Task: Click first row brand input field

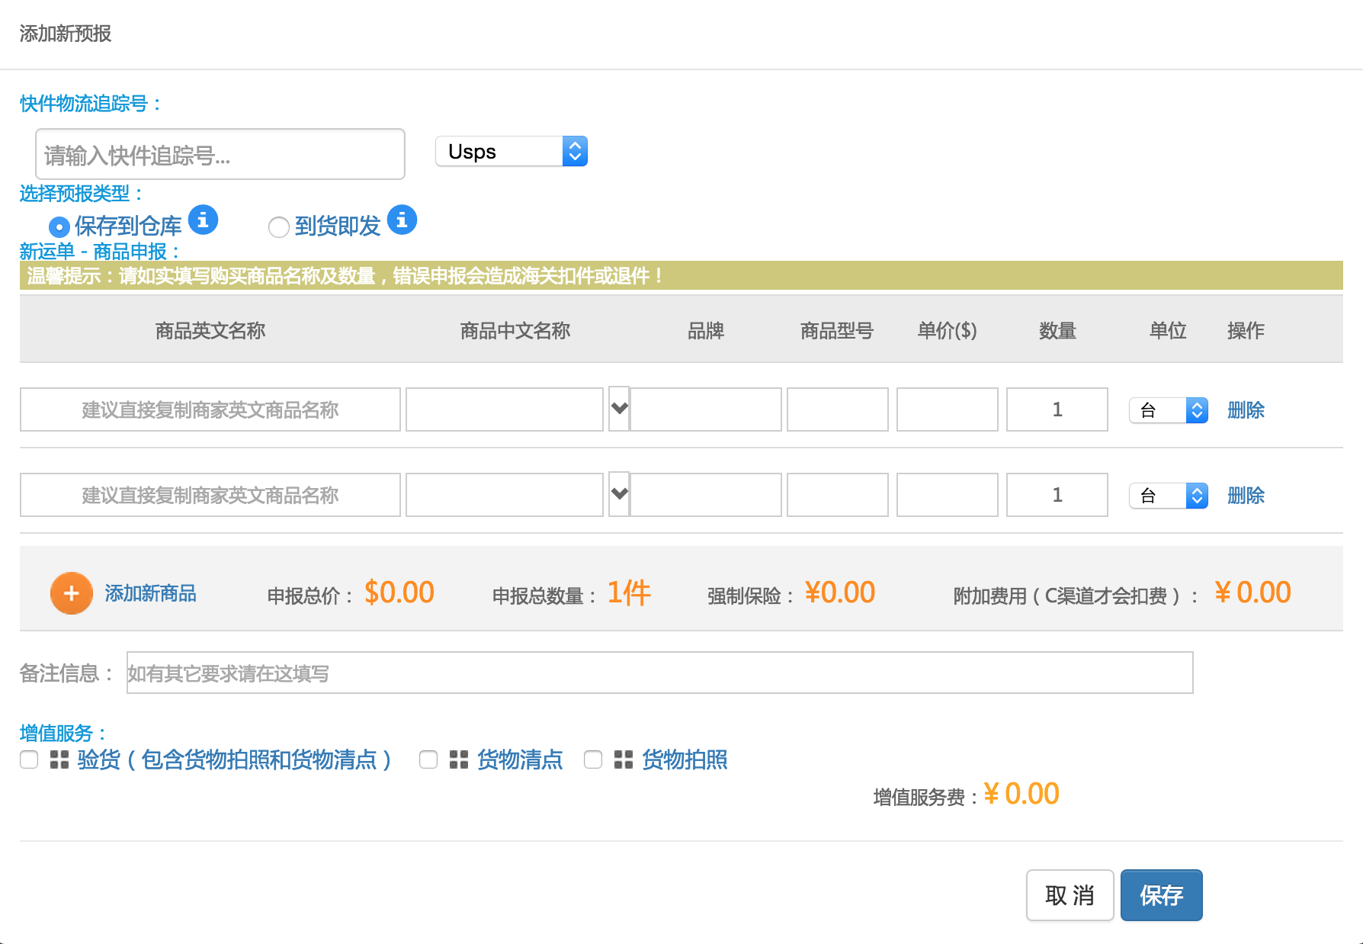Action: coord(706,409)
